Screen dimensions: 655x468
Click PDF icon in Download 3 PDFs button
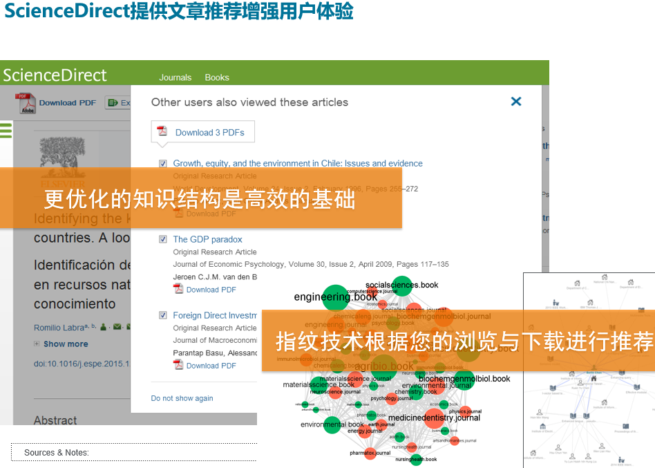point(162,131)
